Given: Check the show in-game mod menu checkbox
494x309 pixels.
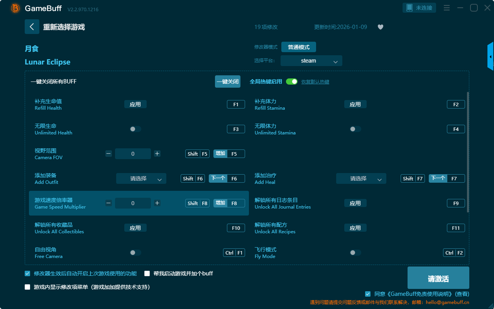Looking at the screenshot, I should [x=27, y=287].
